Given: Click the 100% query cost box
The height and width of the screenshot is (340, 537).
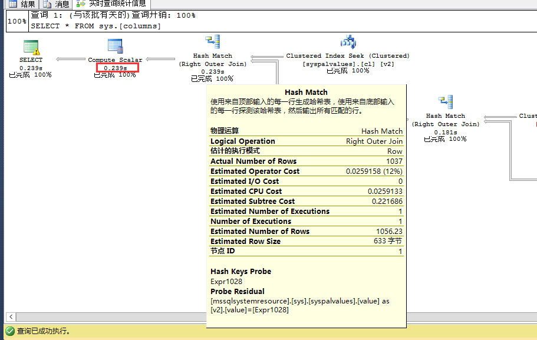Looking at the screenshot, I should tap(17, 21).
